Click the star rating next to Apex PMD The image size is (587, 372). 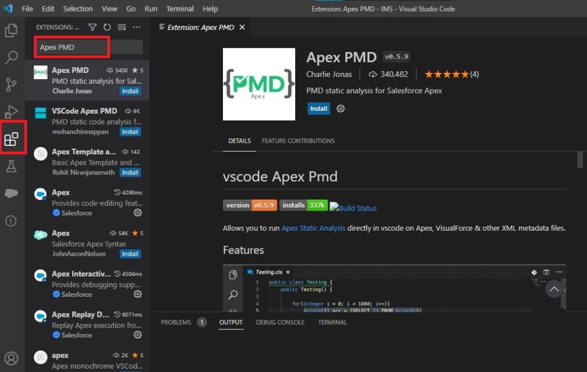click(x=445, y=73)
